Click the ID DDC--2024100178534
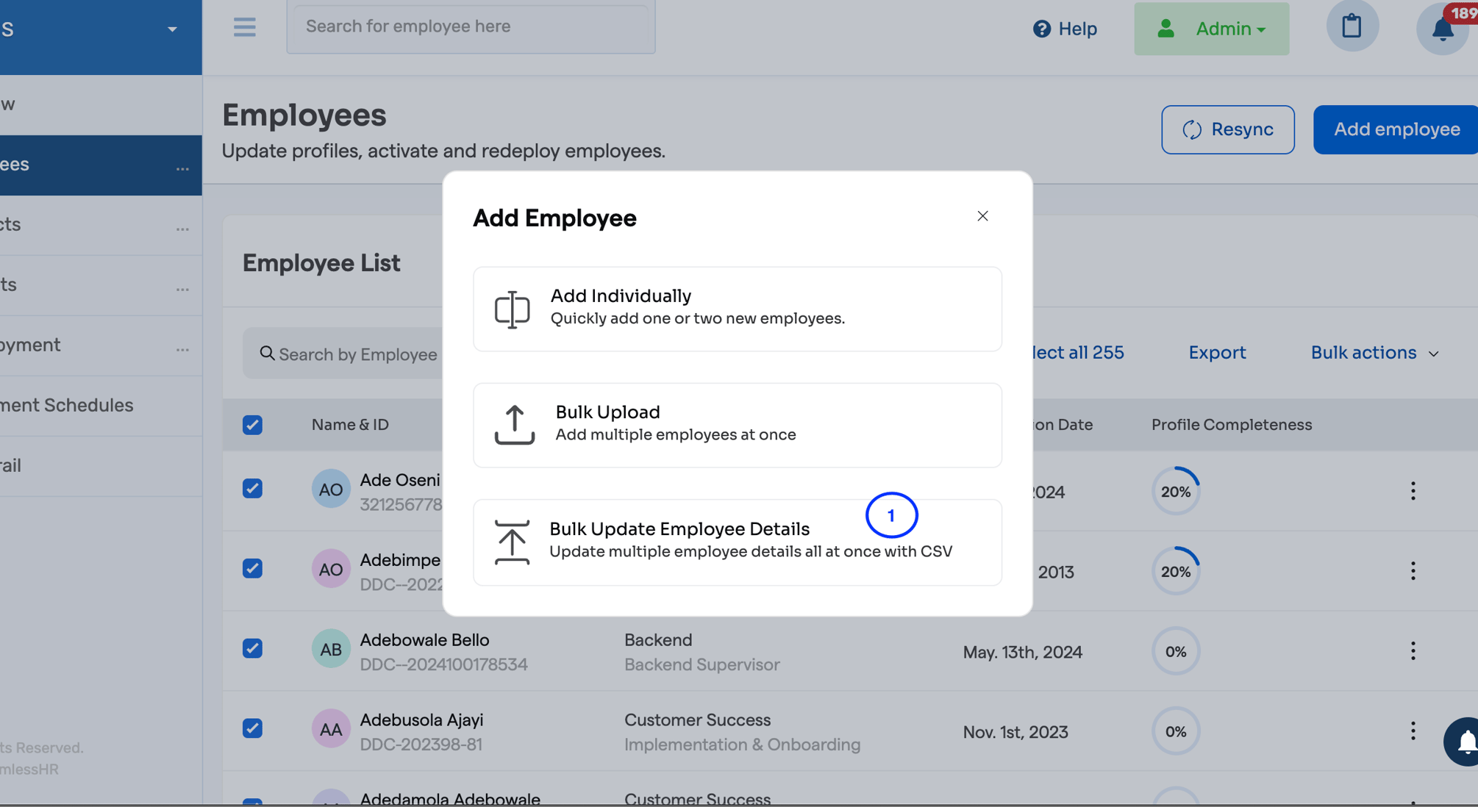Viewport: 1478px width, 807px height. pyautogui.click(x=443, y=664)
